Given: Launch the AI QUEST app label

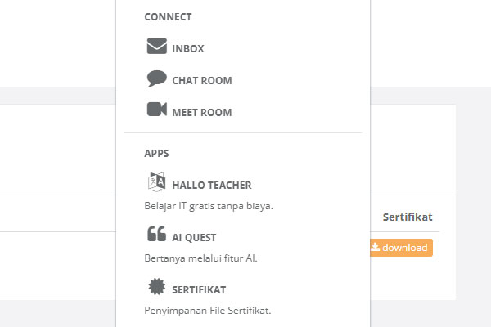Looking at the screenshot, I should click(194, 238).
